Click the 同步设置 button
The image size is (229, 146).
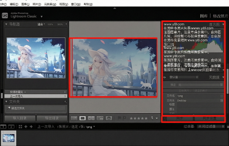click(209, 118)
